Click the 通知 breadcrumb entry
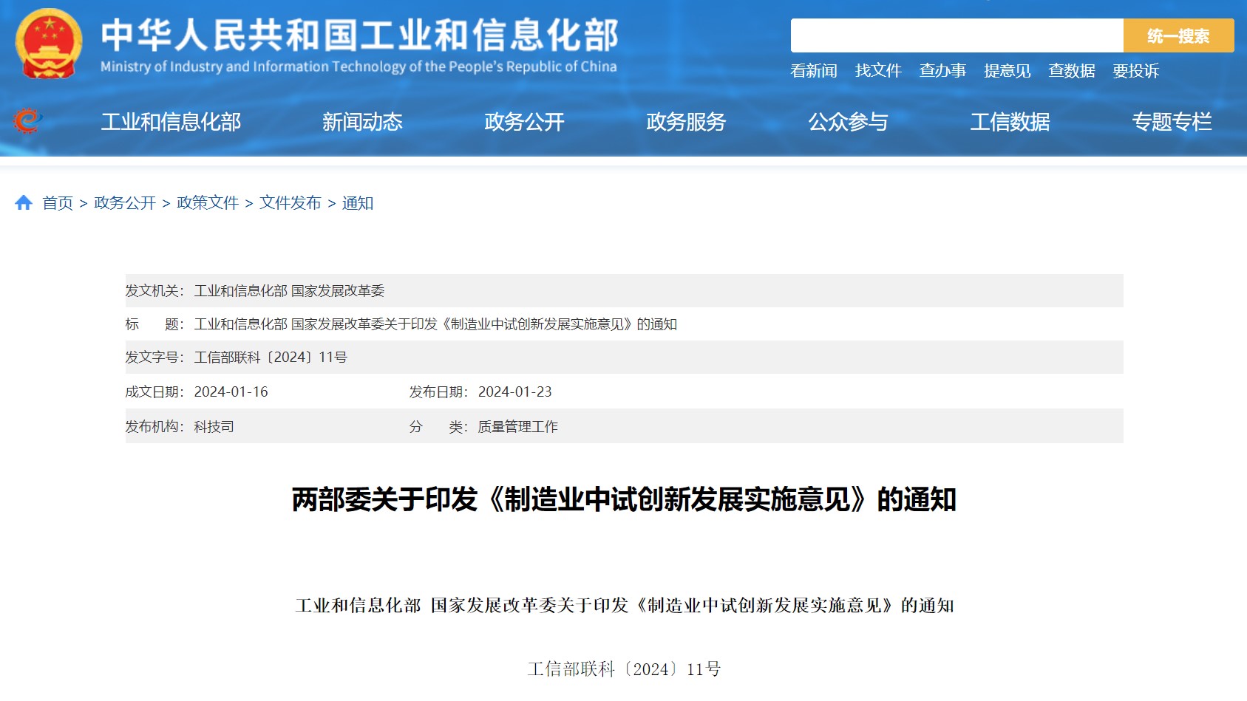The height and width of the screenshot is (701, 1247). point(359,203)
